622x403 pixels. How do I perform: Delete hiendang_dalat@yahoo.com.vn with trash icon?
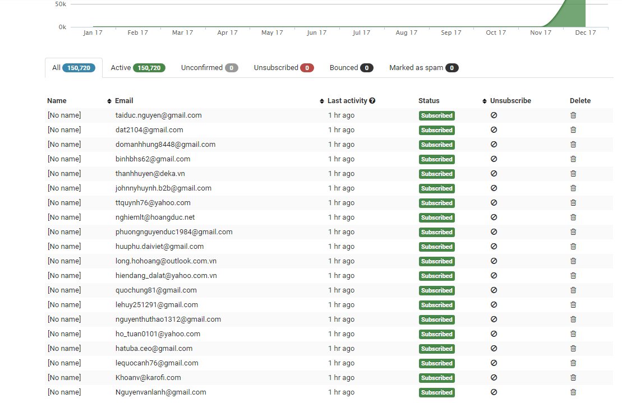tap(573, 275)
